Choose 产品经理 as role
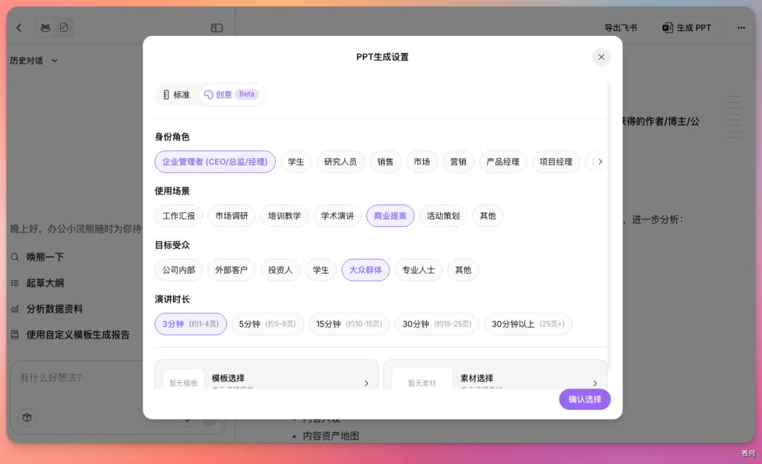The height and width of the screenshot is (464, 762). tap(503, 161)
